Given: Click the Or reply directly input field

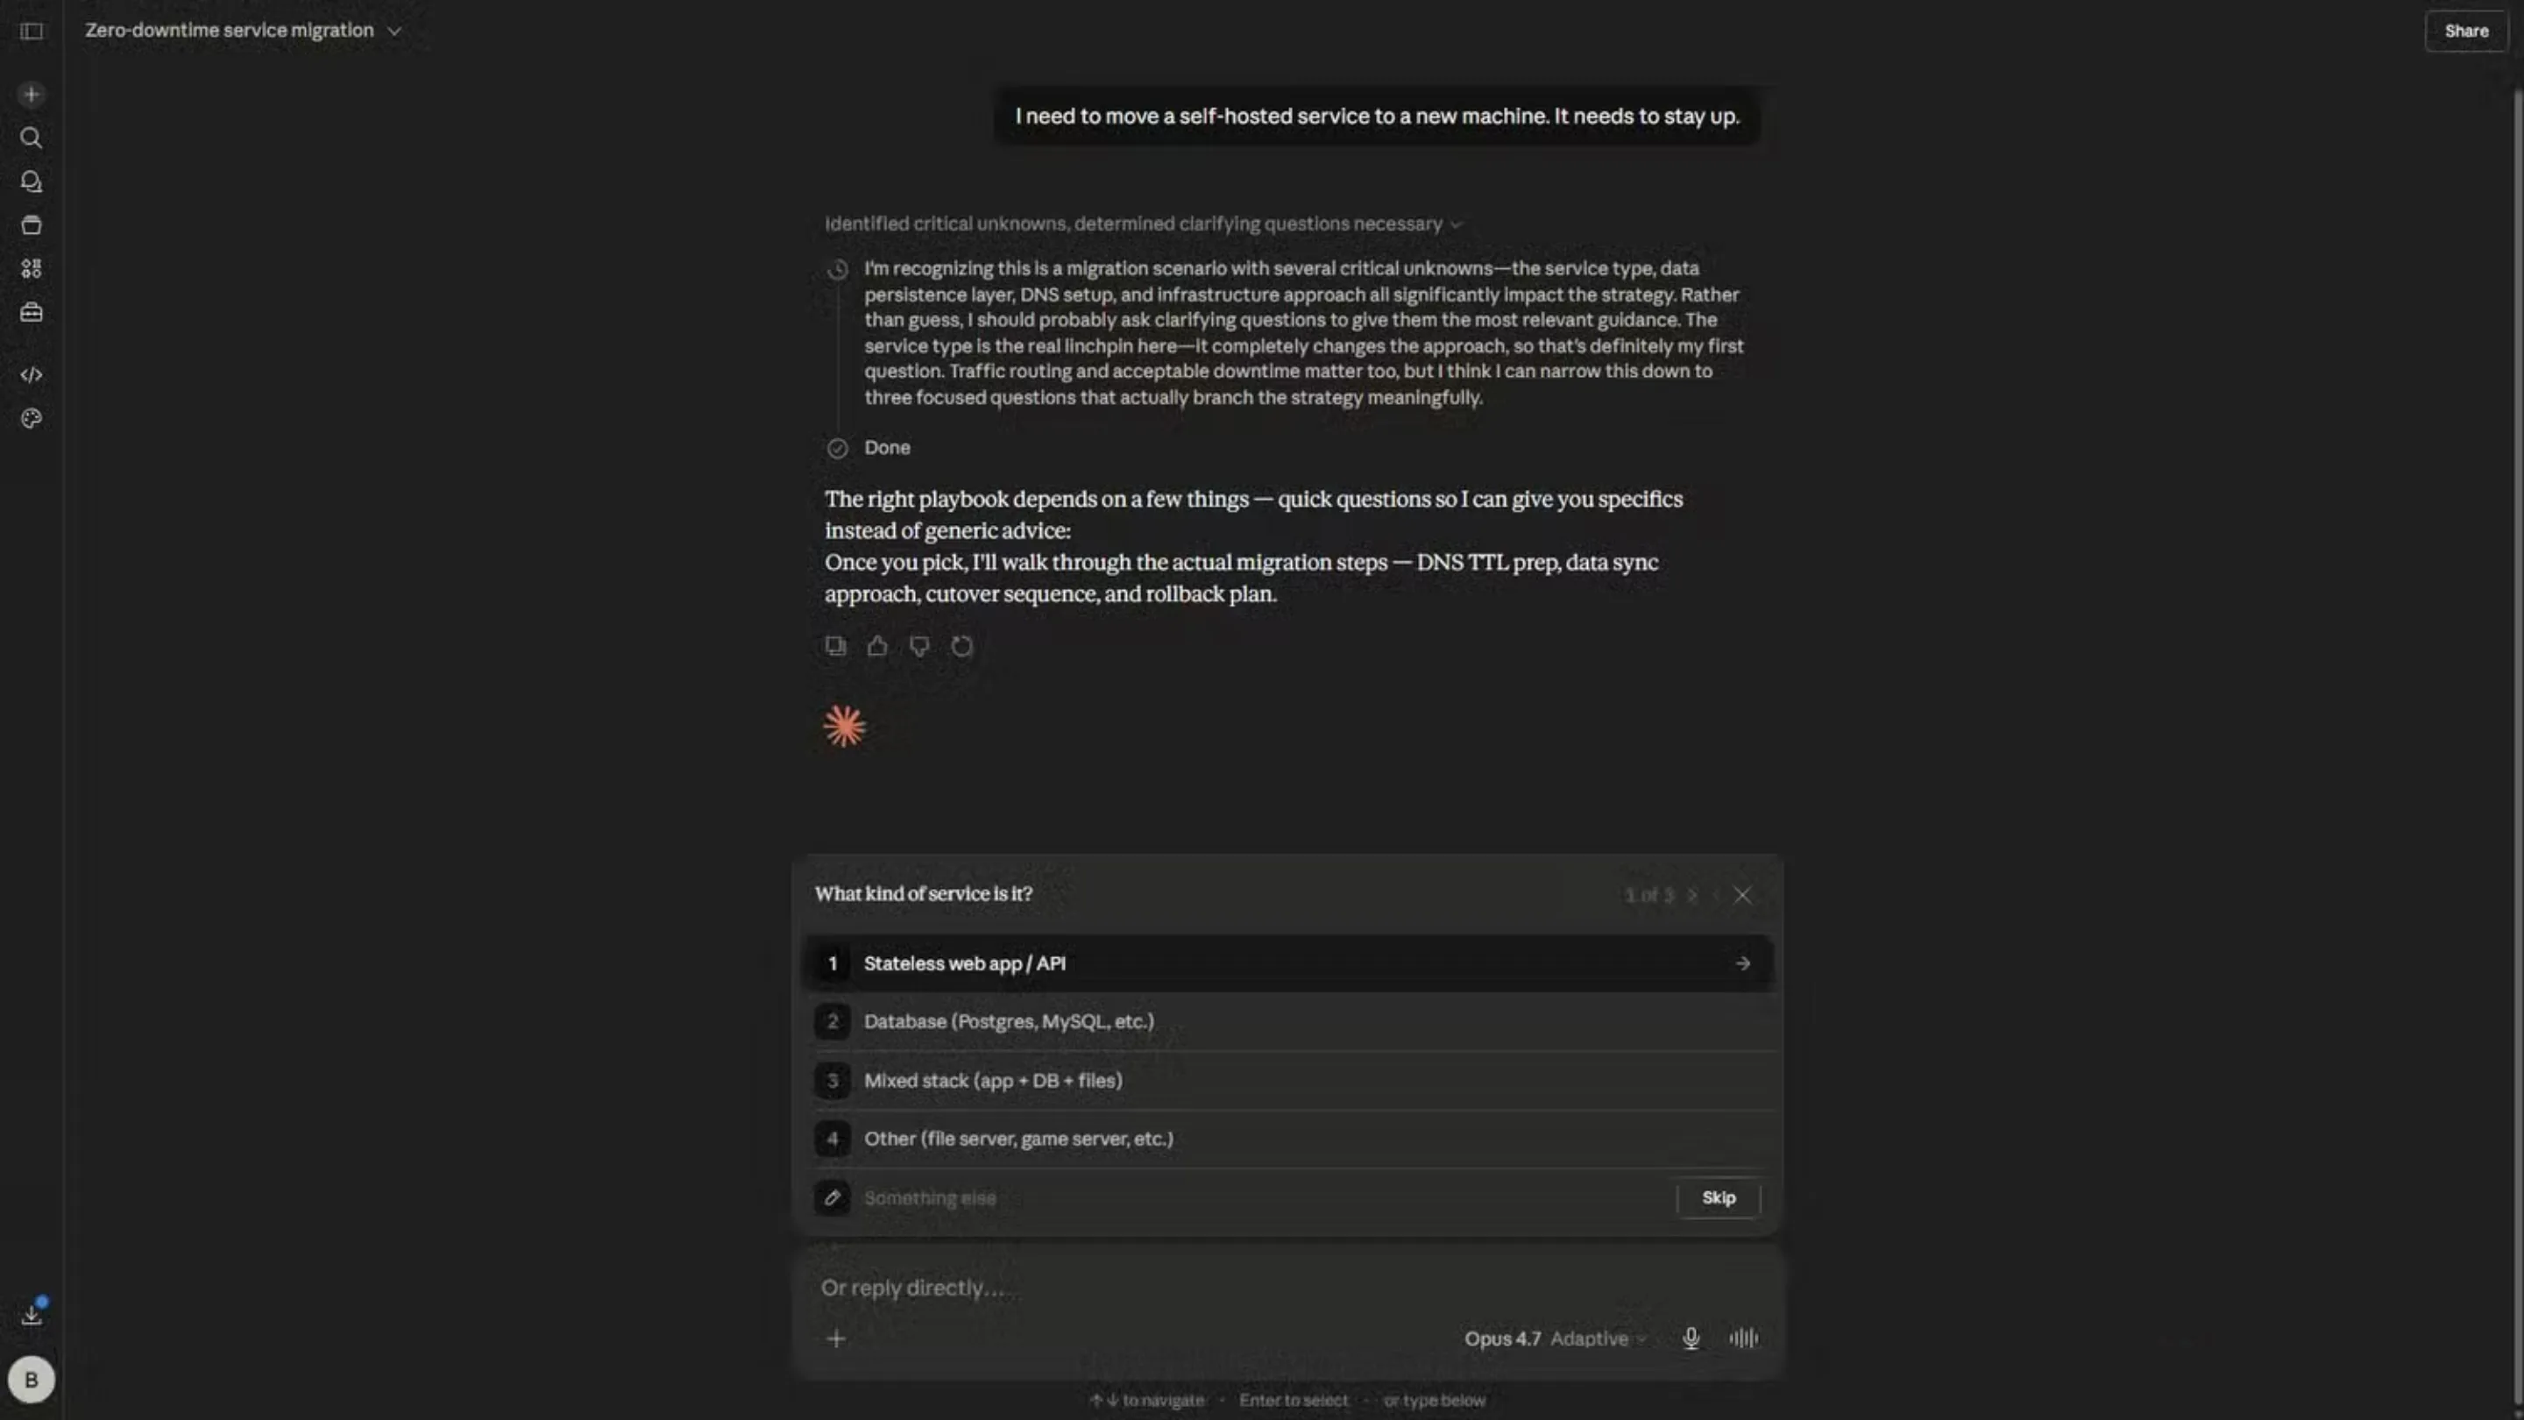Looking at the screenshot, I should click(x=1287, y=1288).
